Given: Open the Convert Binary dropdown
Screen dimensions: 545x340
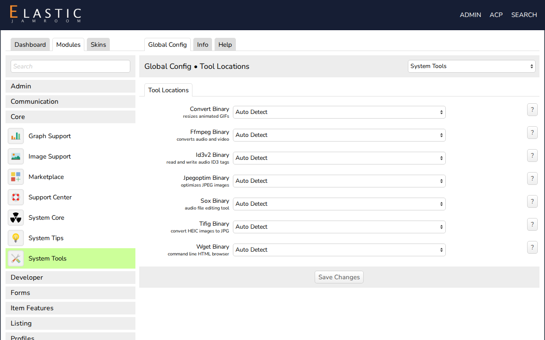Looking at the screenshot, I should (339, 112).
